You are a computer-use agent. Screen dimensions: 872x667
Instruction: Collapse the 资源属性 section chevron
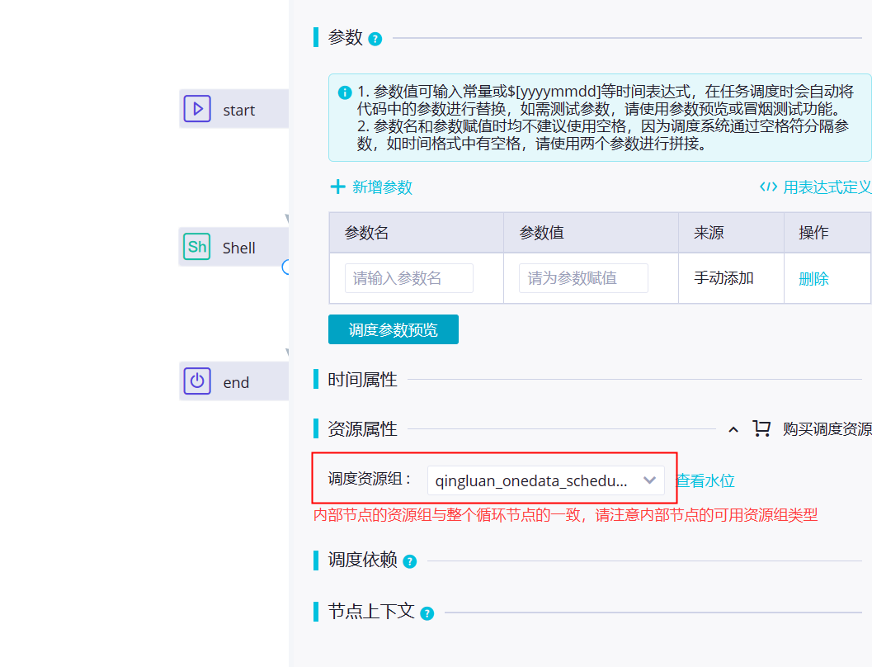(733, 429)
